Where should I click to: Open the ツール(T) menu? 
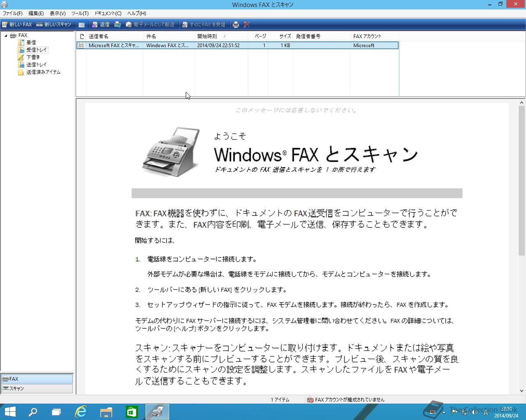tap(80, 14)
